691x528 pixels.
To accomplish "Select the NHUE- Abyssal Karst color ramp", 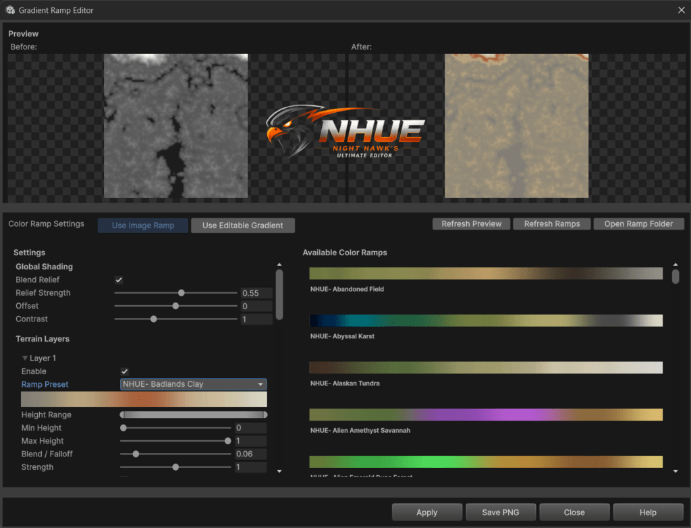I will click(x=486, y=320).
